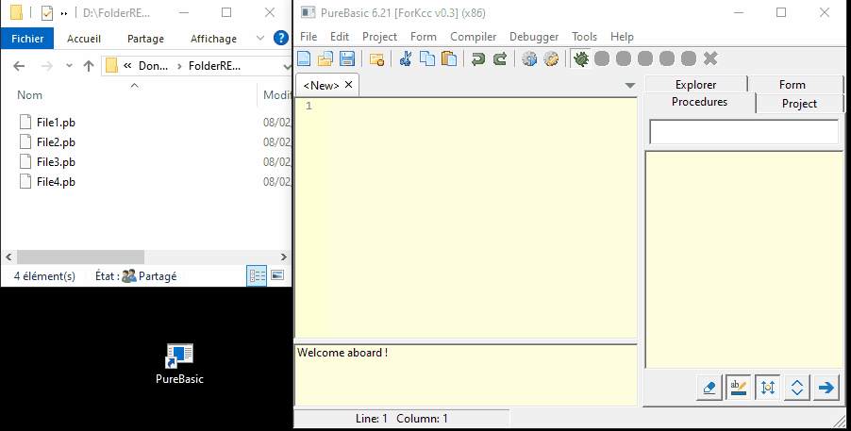Switch Explorer to details view layout

[x=257, y=276]
